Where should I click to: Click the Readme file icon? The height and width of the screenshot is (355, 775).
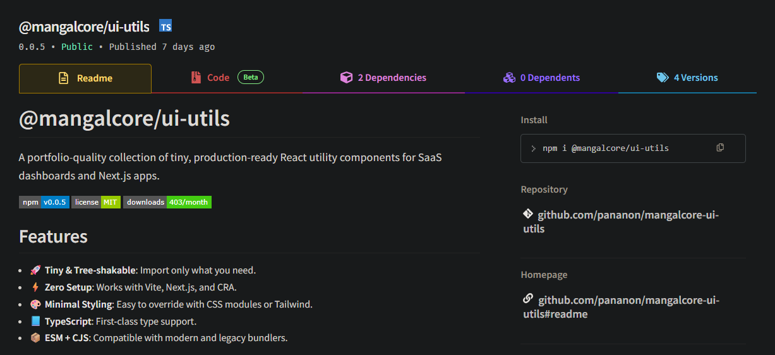(x=63, y=78)
